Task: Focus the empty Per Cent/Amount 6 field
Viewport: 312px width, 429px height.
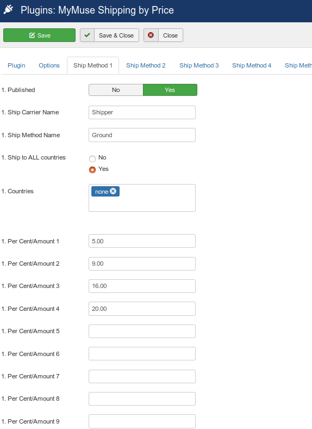Action: 142,354
